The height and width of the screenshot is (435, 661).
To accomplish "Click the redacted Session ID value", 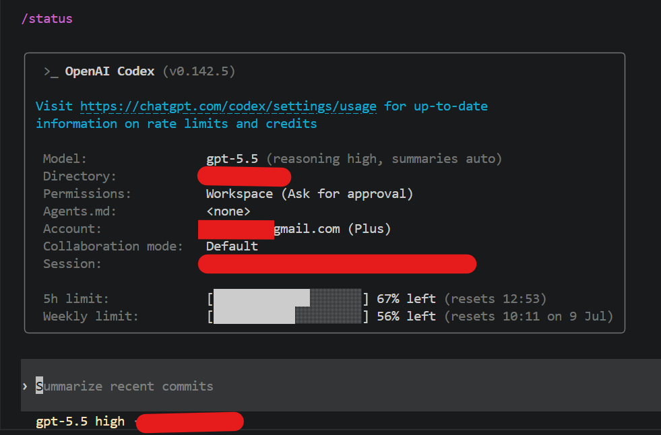I will tap(338, 264).
